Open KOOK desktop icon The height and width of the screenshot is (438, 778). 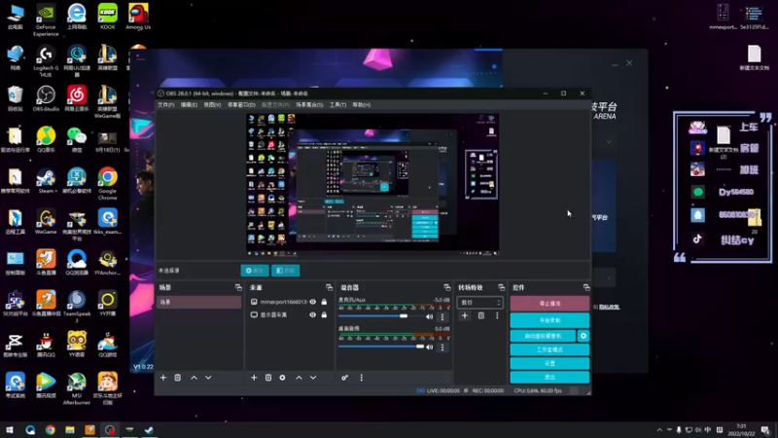(x=108, y=17)
